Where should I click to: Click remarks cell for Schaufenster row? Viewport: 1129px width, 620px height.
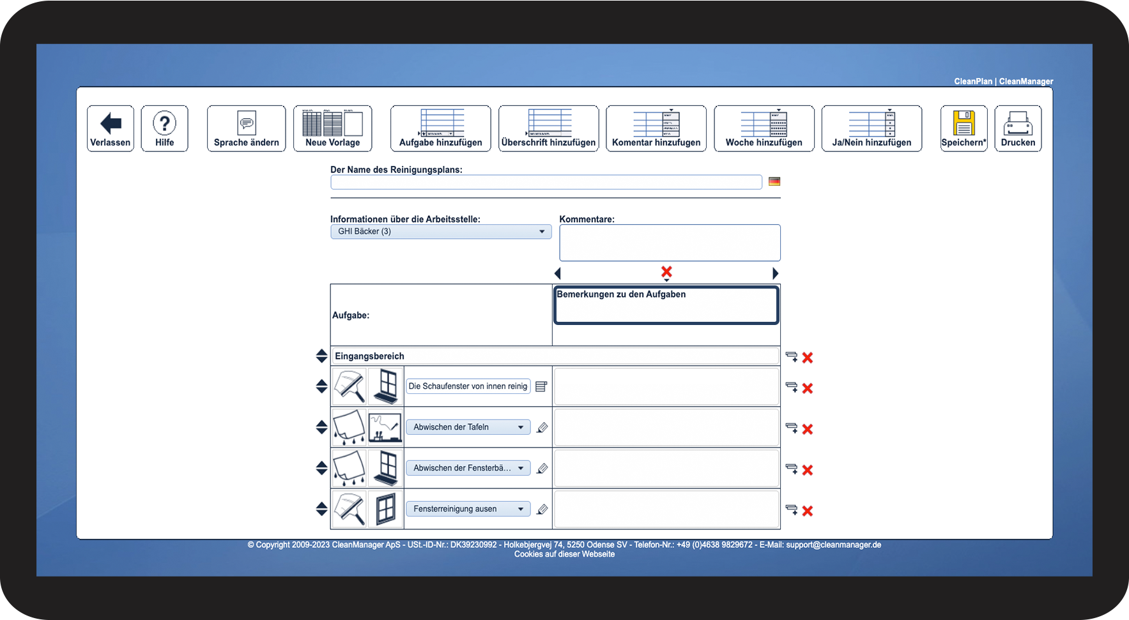(666, 386)
